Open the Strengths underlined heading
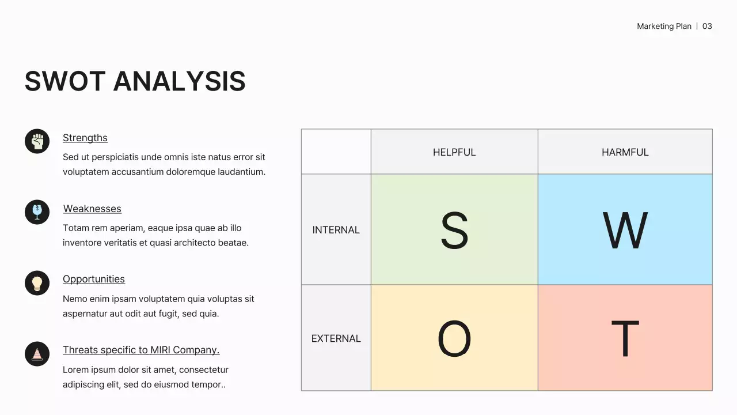 85,138
